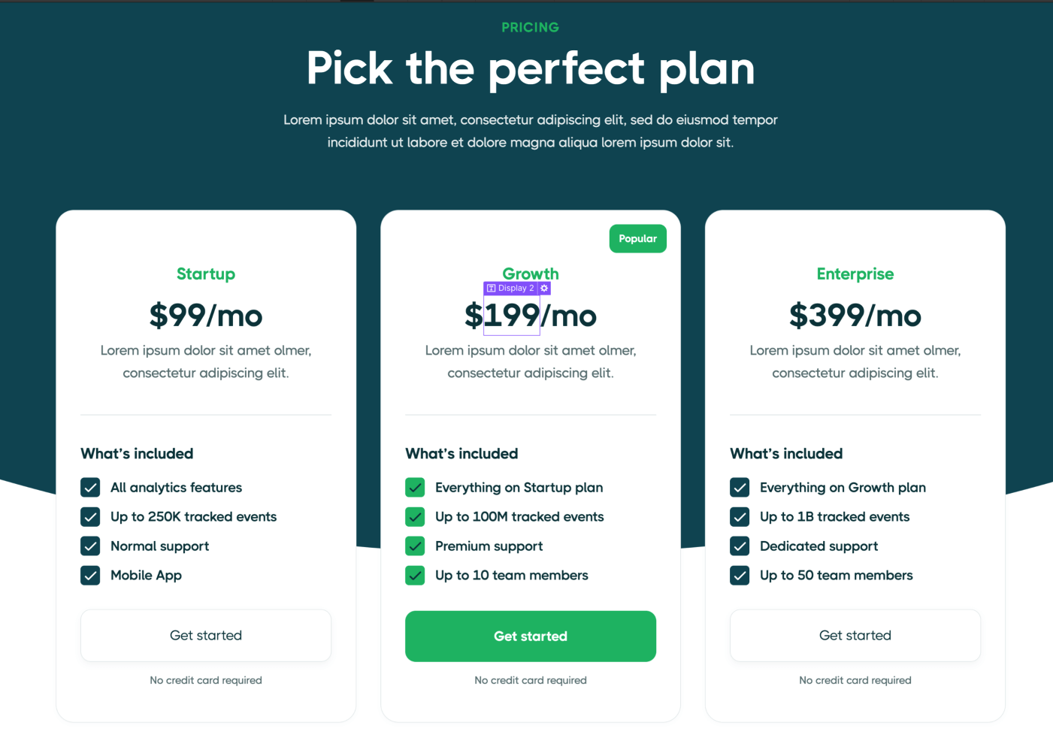Click checkmark icon next to Up to 1B tracked events
The width and height of the screenshot is (1053, 744).
(740, 516)
